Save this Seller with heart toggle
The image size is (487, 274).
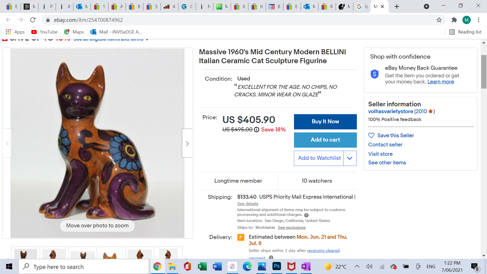(x=371, y=135)
